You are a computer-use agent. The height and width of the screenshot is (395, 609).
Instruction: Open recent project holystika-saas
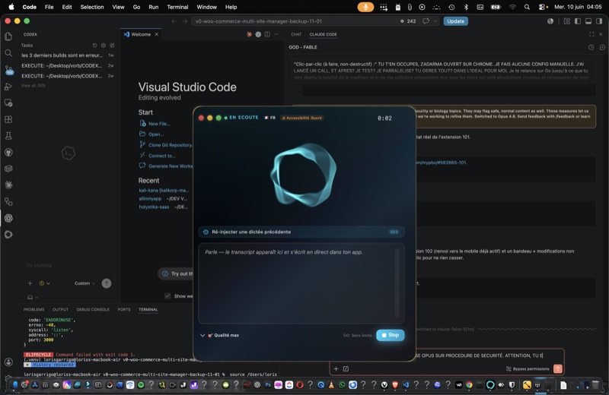tap(154, 207)
